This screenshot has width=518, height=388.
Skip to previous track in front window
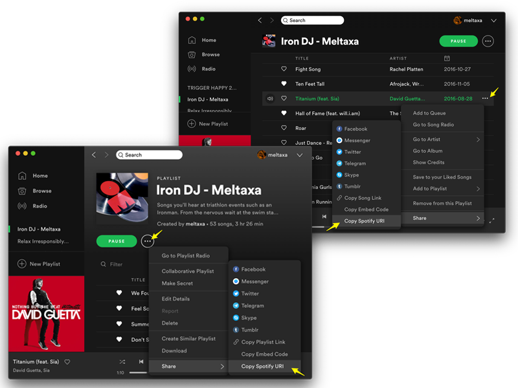[141, 361]
